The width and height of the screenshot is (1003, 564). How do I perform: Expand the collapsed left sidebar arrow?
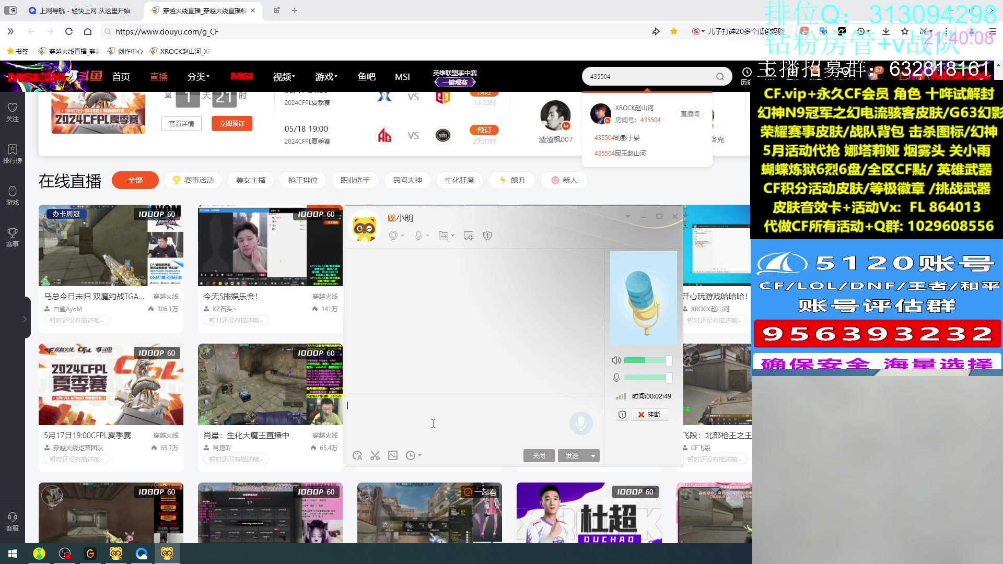click(25, 319)
